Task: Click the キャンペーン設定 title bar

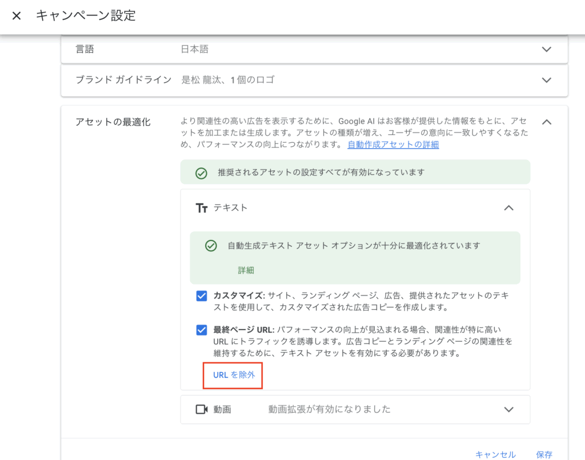Action: coord(83,15)
